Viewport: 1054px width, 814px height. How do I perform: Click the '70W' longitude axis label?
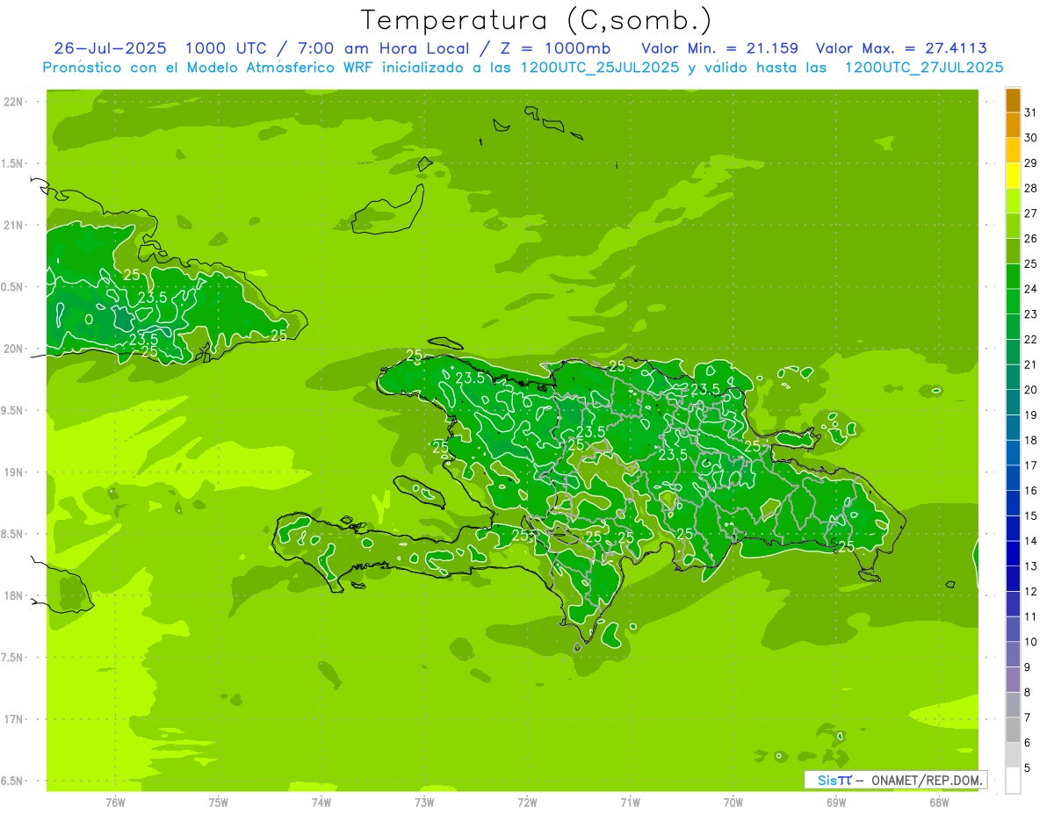[733, 803]
